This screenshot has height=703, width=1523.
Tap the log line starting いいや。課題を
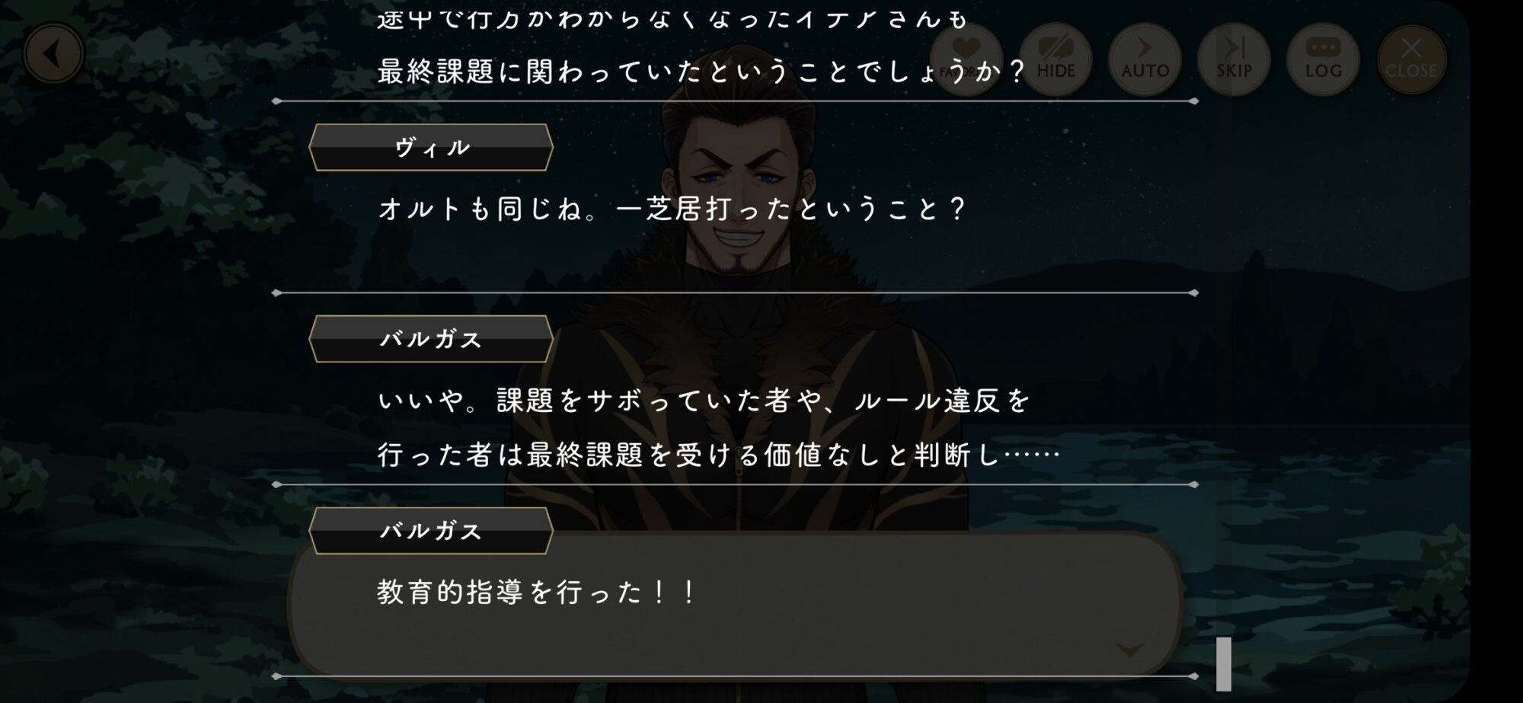click(x=704, y=401)
